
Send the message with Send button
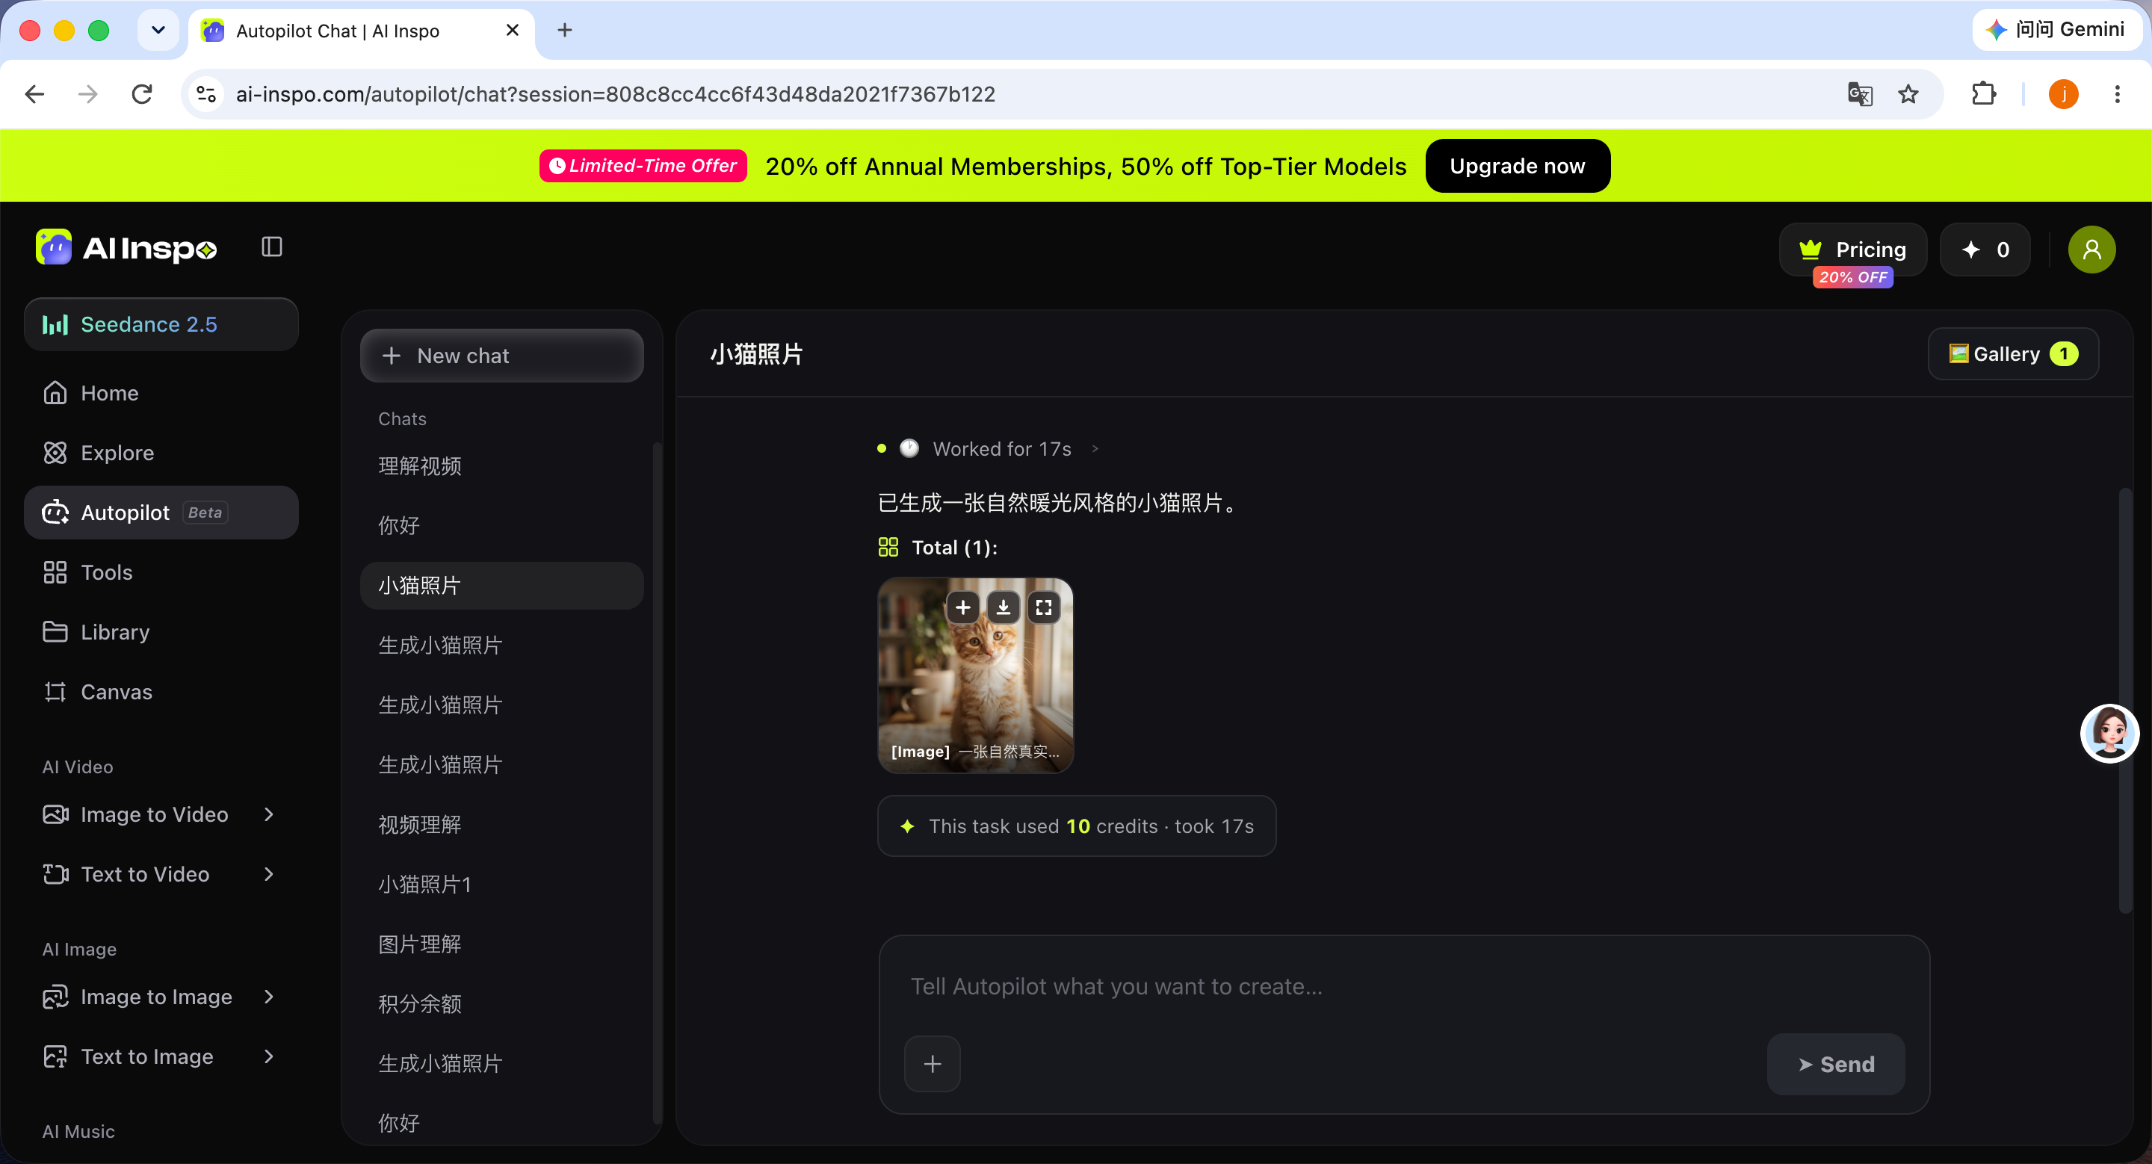(x=1835, y=1065)
